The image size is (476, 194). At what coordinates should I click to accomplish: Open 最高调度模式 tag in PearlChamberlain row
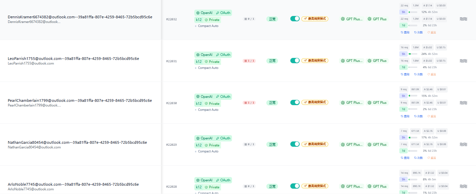315,102
